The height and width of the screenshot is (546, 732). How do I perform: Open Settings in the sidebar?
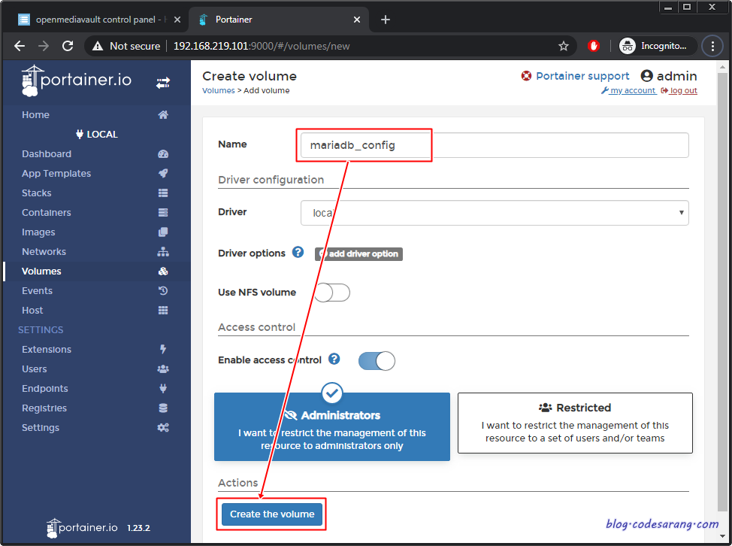(41, 428)
